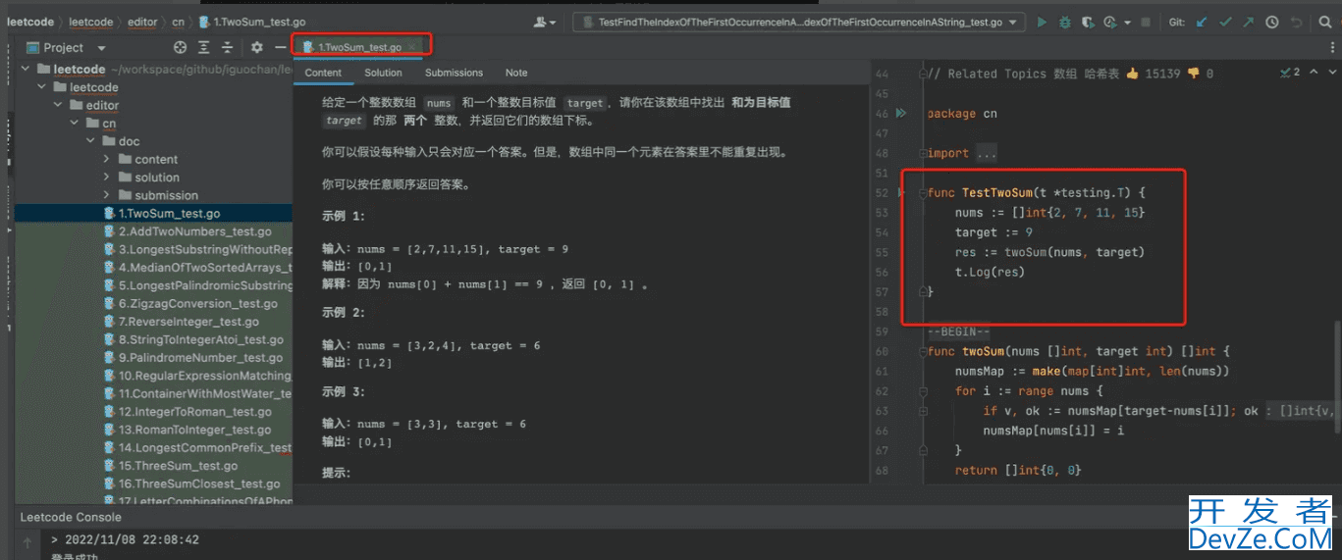
Task: Push commits with the Git push arrow
Action: (1248, 22)
